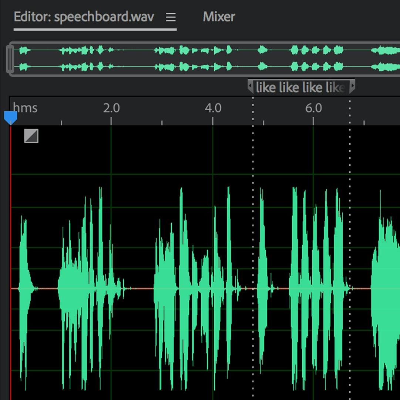Click the marker range end handle
The width and height of the screenshot is (400, 400).
(x=352, y=87)
